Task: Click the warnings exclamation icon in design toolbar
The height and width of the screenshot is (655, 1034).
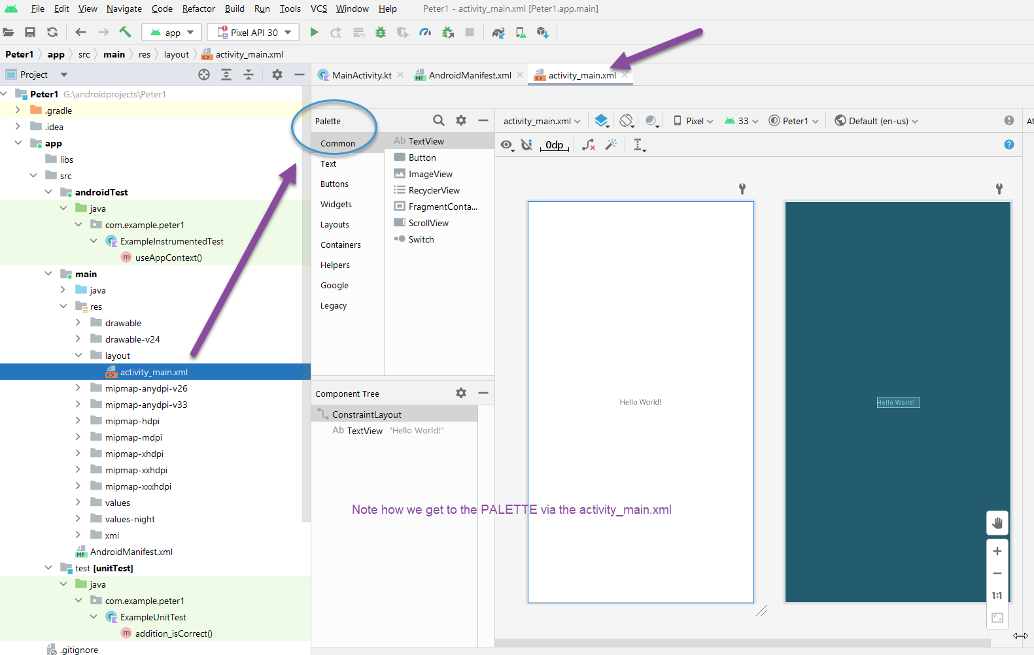Action: [1009, 120]
